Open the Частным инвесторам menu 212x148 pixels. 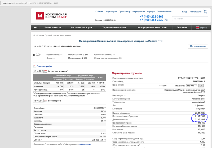(x=81, y=27)
